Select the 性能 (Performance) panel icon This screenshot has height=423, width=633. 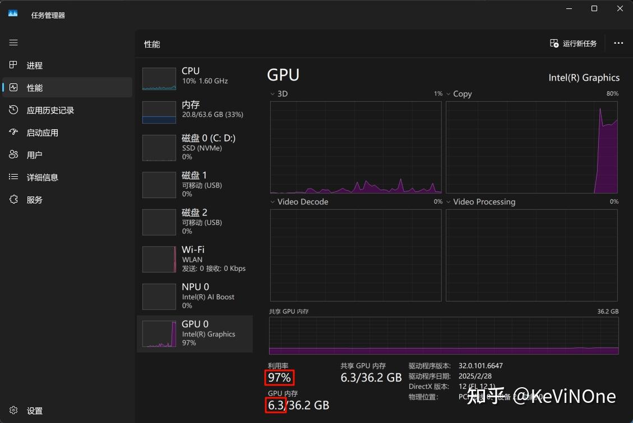(34, 87)
